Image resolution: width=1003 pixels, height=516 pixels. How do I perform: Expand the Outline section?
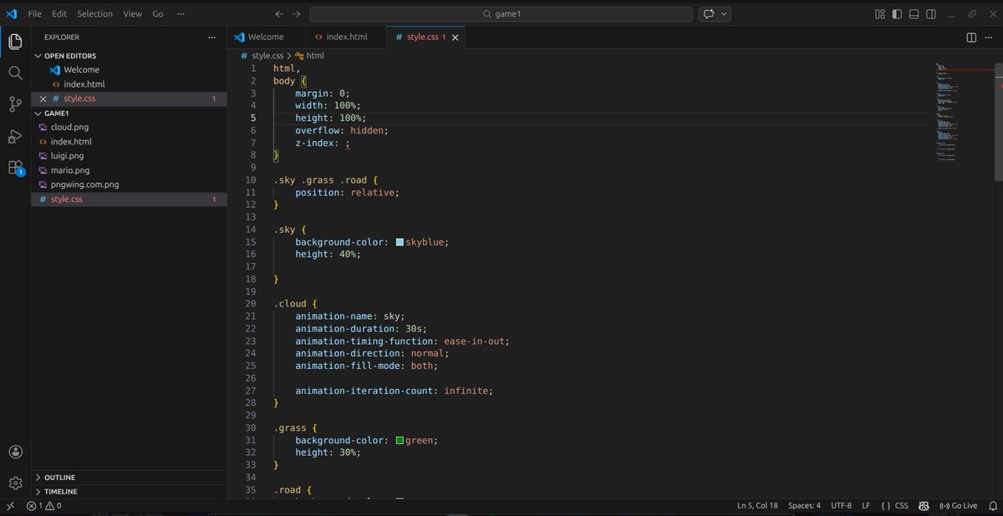59,478
